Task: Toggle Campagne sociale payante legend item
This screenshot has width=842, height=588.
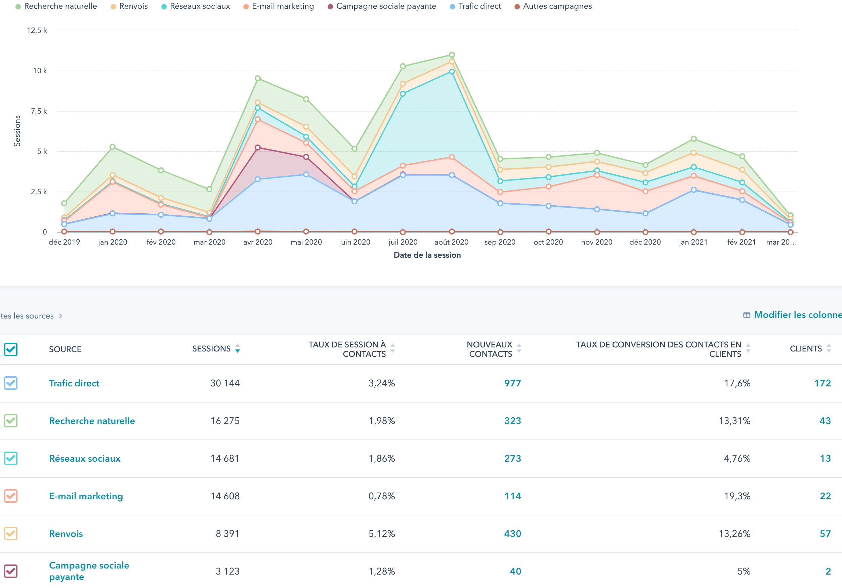Action: pyautogui.click(x=382, y=6)
